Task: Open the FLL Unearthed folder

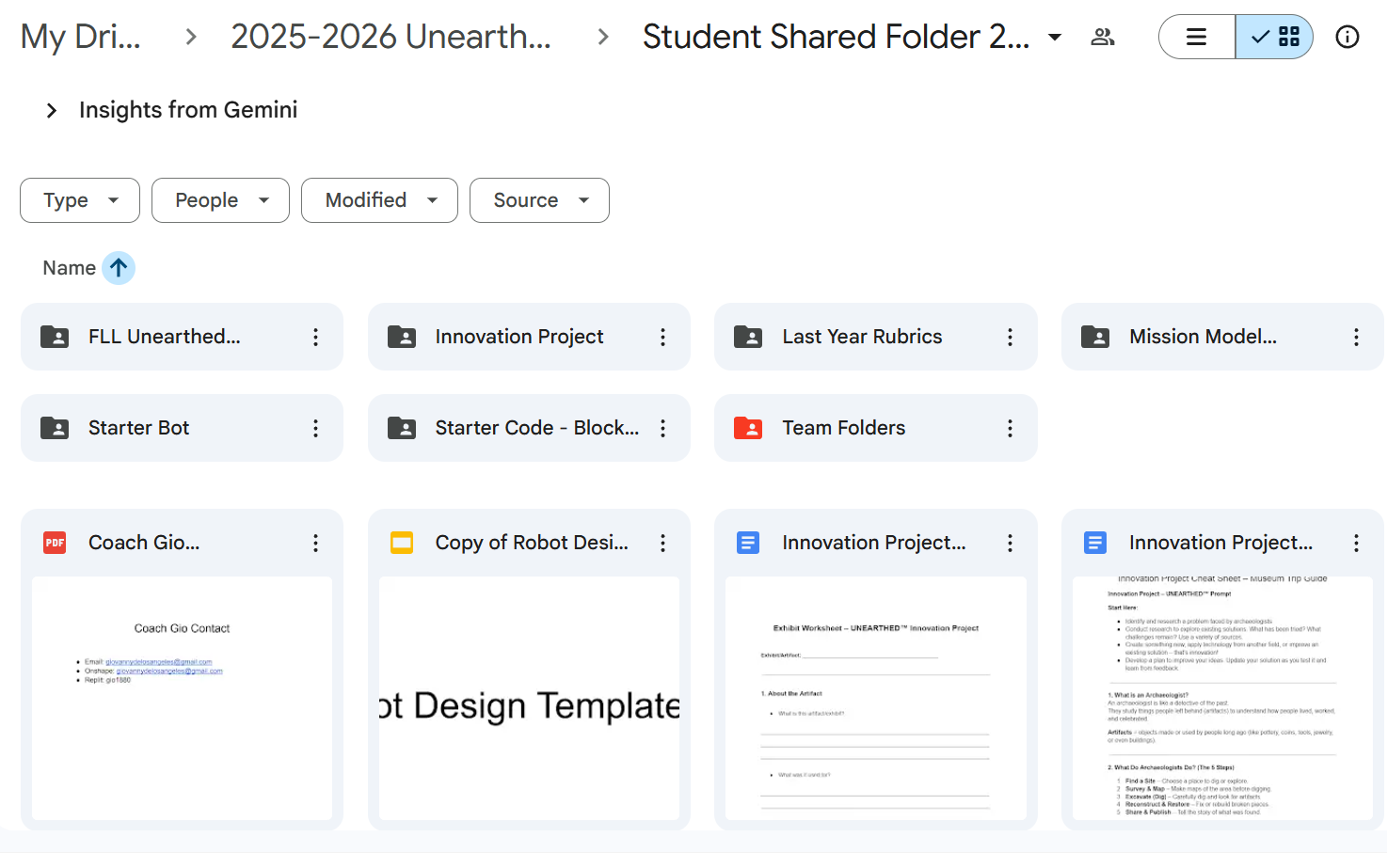Action: [165, 337]
